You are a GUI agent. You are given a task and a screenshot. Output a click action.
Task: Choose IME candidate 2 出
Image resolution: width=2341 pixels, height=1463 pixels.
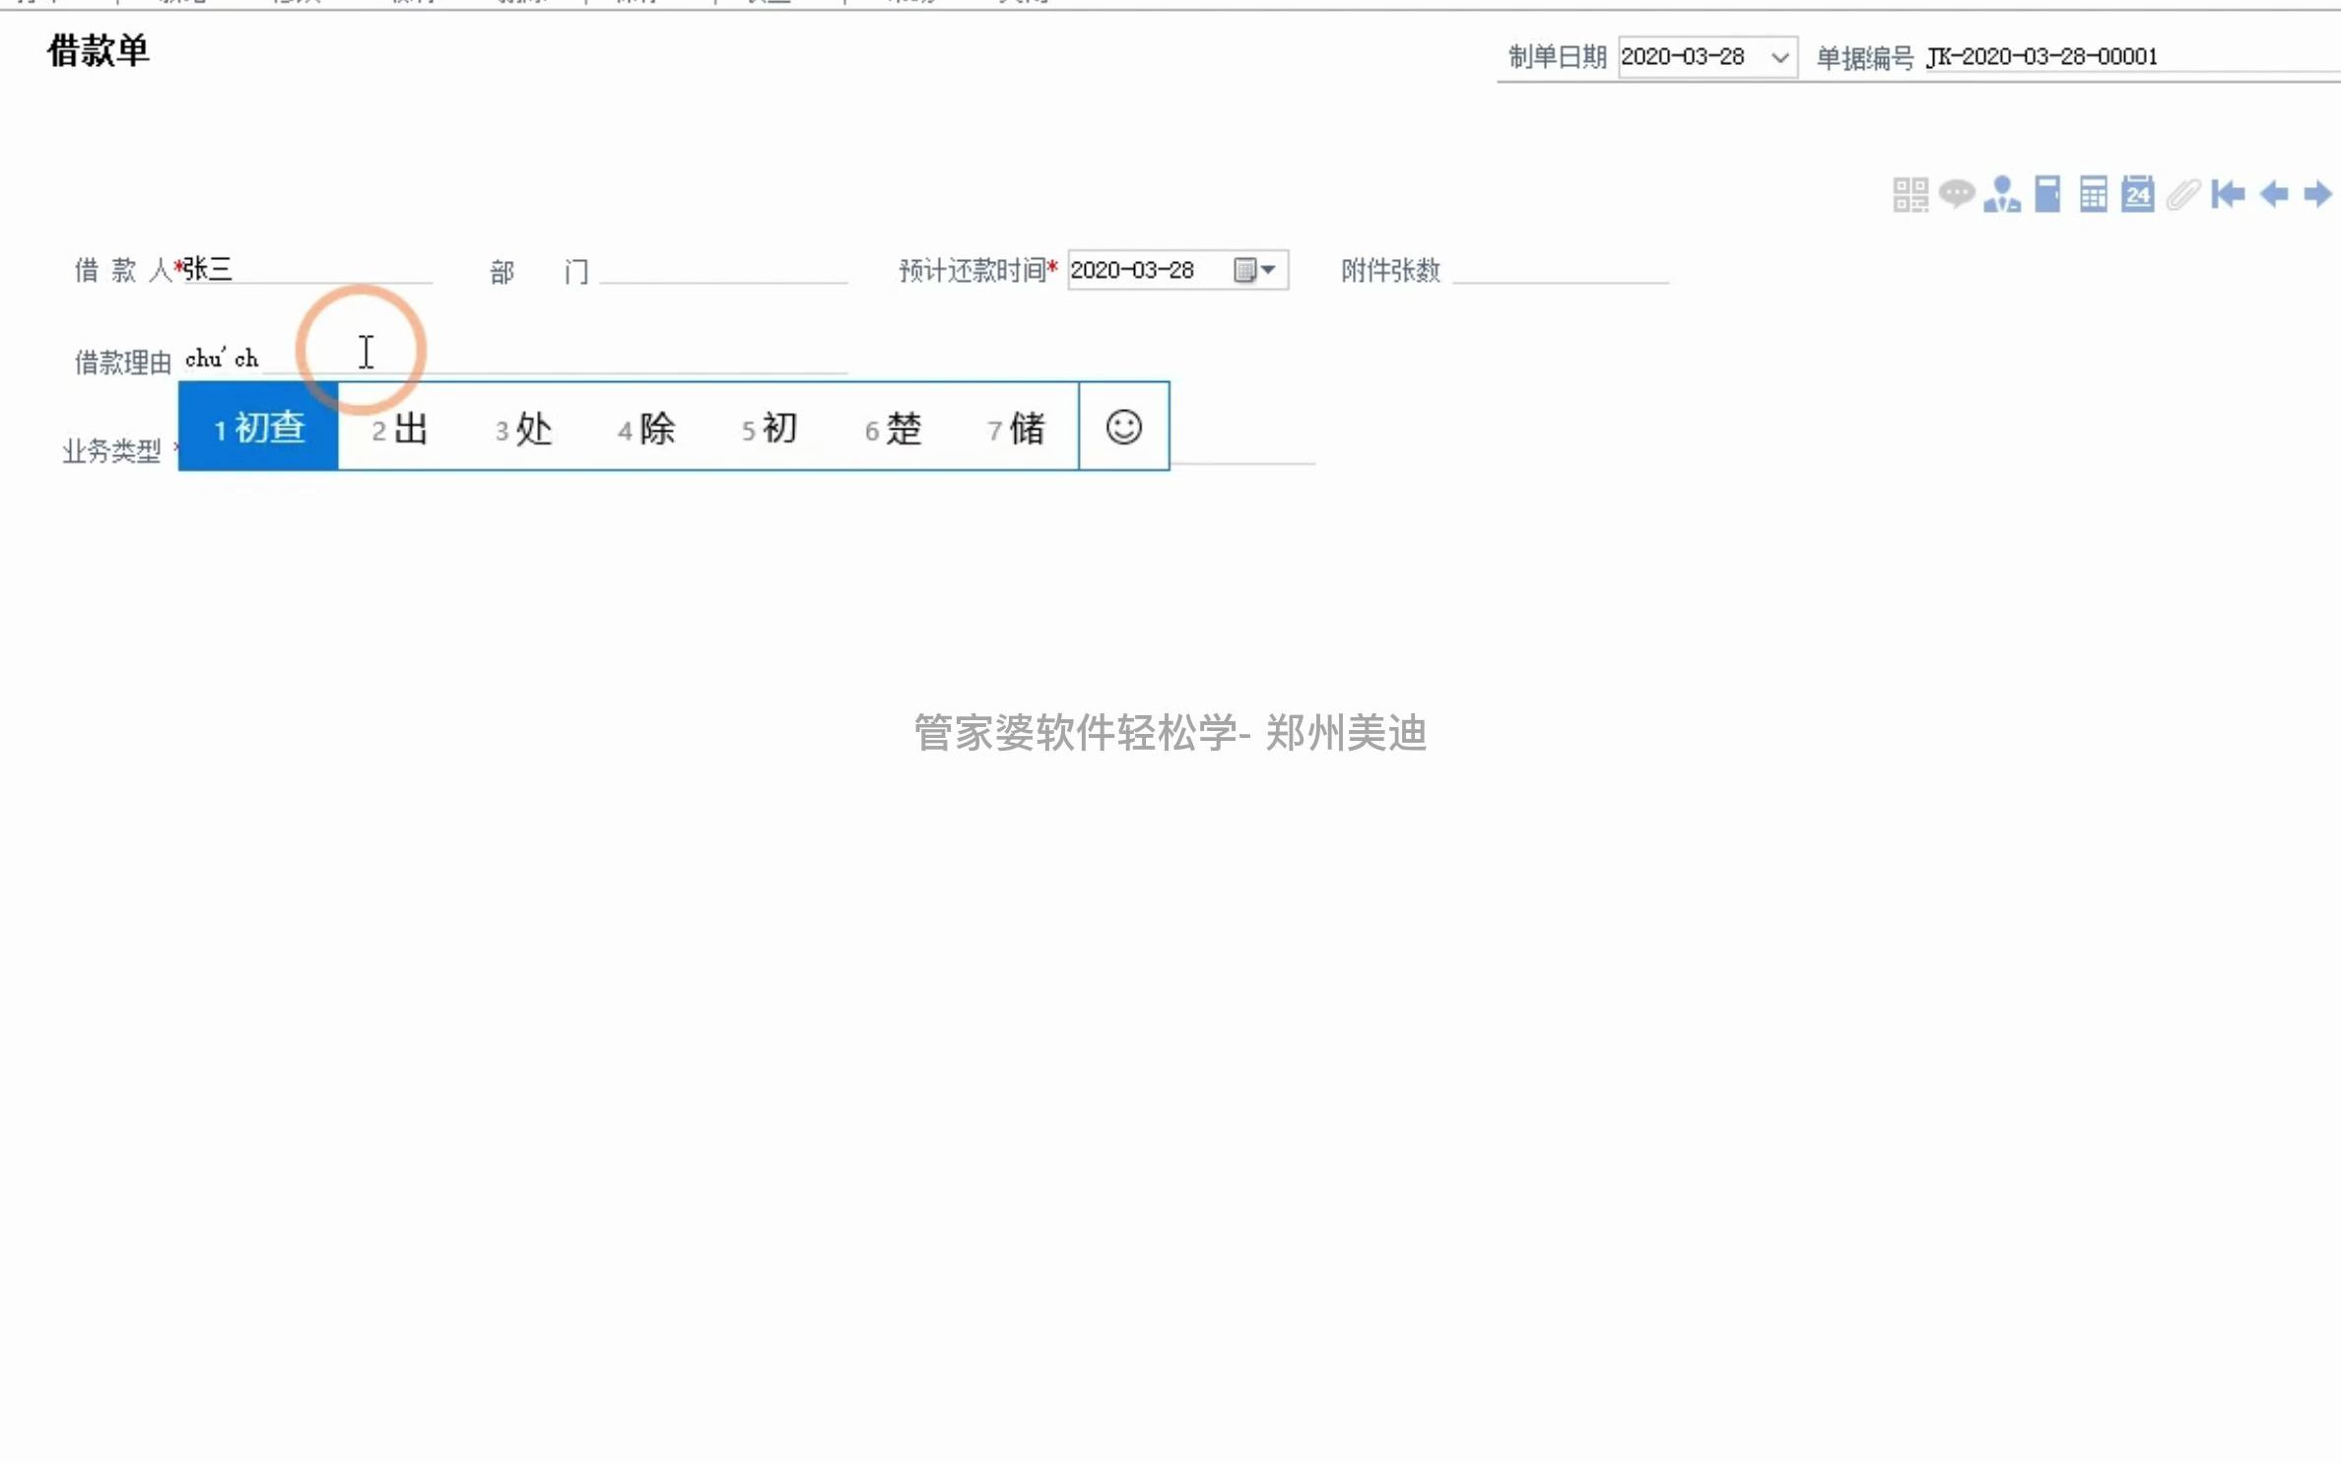click(399, 429)
